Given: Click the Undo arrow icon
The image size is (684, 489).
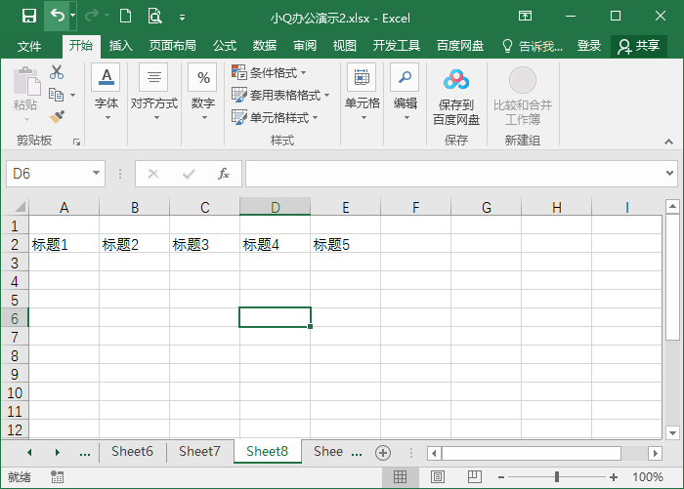Looking at the screenshot, I should (x=57, y=17).
